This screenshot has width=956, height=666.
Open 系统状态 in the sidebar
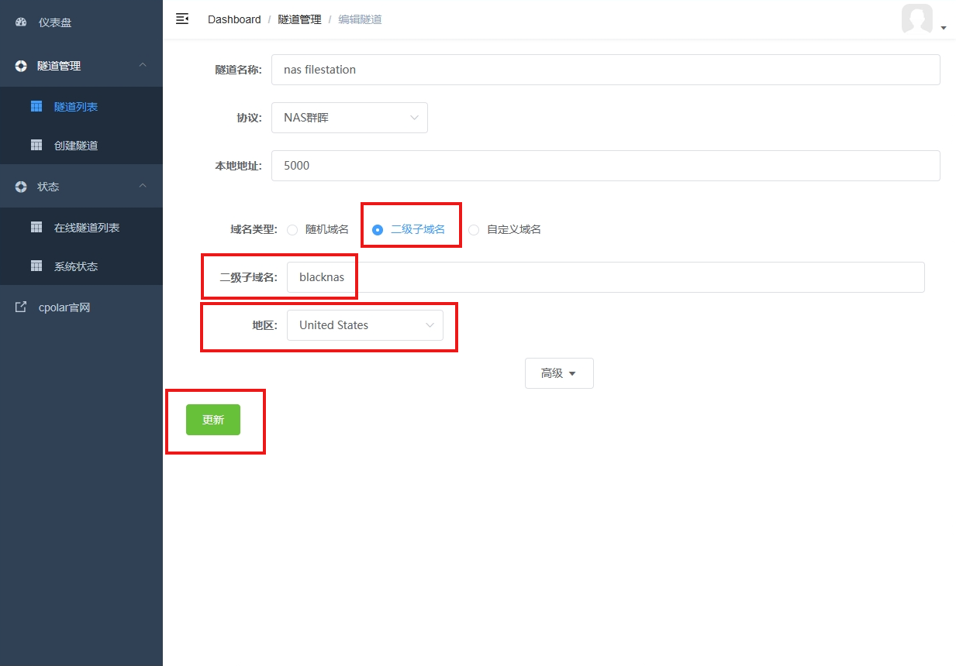point(81,266)
